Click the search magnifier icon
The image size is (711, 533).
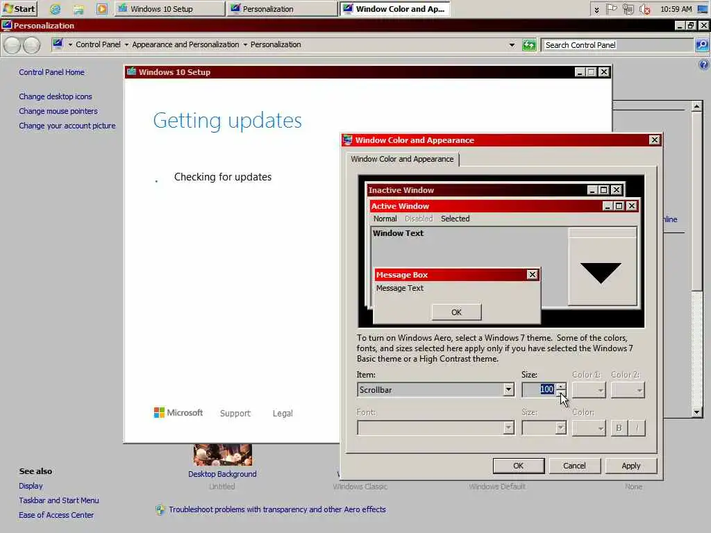[x=701, y=45]
